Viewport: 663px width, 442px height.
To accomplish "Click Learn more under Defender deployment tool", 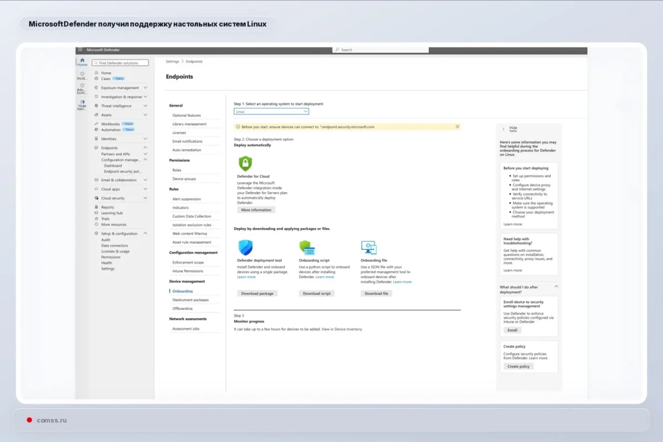I will click(246, 277).
